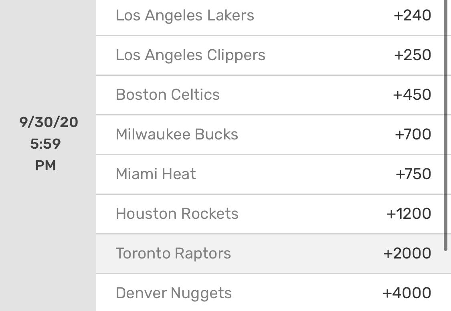Viewport: 451px width, 311px height.
Task: Select the Milwaukee Bucks team name
Action: click(177, 135)
